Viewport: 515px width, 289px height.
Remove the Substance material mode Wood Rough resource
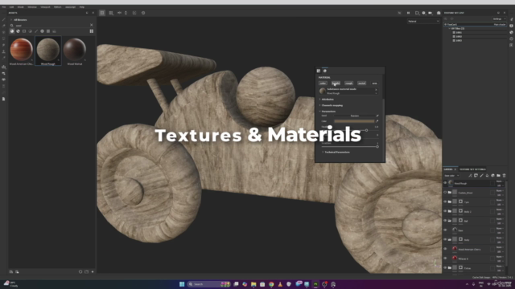tap(376, 89)
